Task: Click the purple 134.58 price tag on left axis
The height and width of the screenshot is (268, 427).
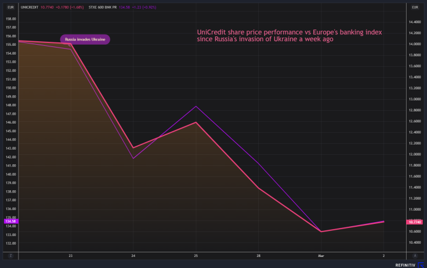Action: click(x=11, y=222)
